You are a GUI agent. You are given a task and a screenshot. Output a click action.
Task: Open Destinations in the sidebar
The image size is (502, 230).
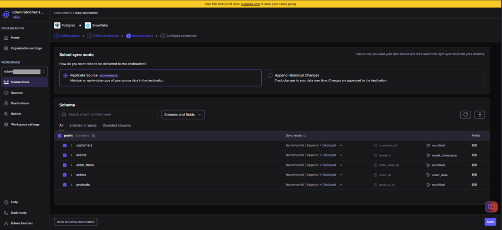pos(20,103)
